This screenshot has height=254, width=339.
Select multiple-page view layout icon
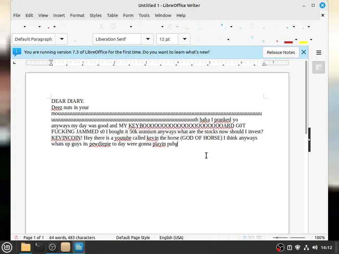[251, 237]
